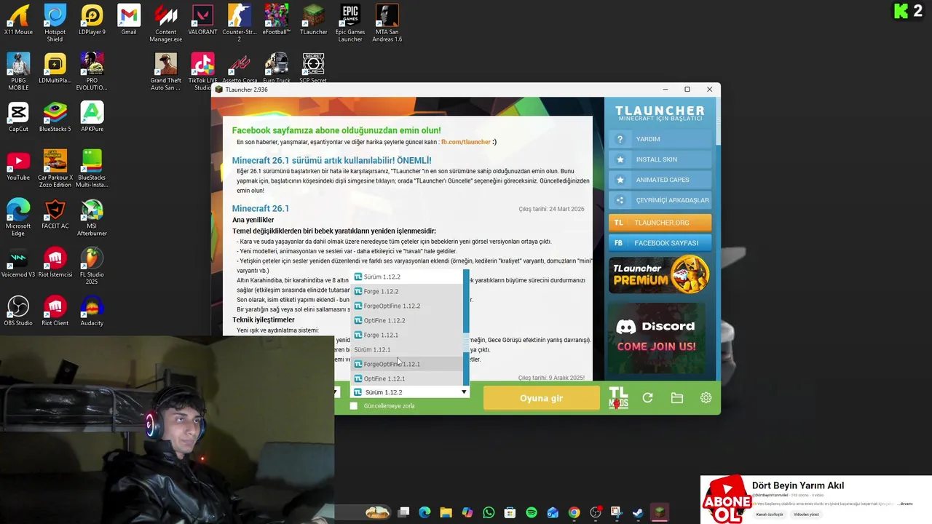This screenshot has width=932, height=524.
Task: Select the OBS Studio desktop icon
Action: point(18,311)
